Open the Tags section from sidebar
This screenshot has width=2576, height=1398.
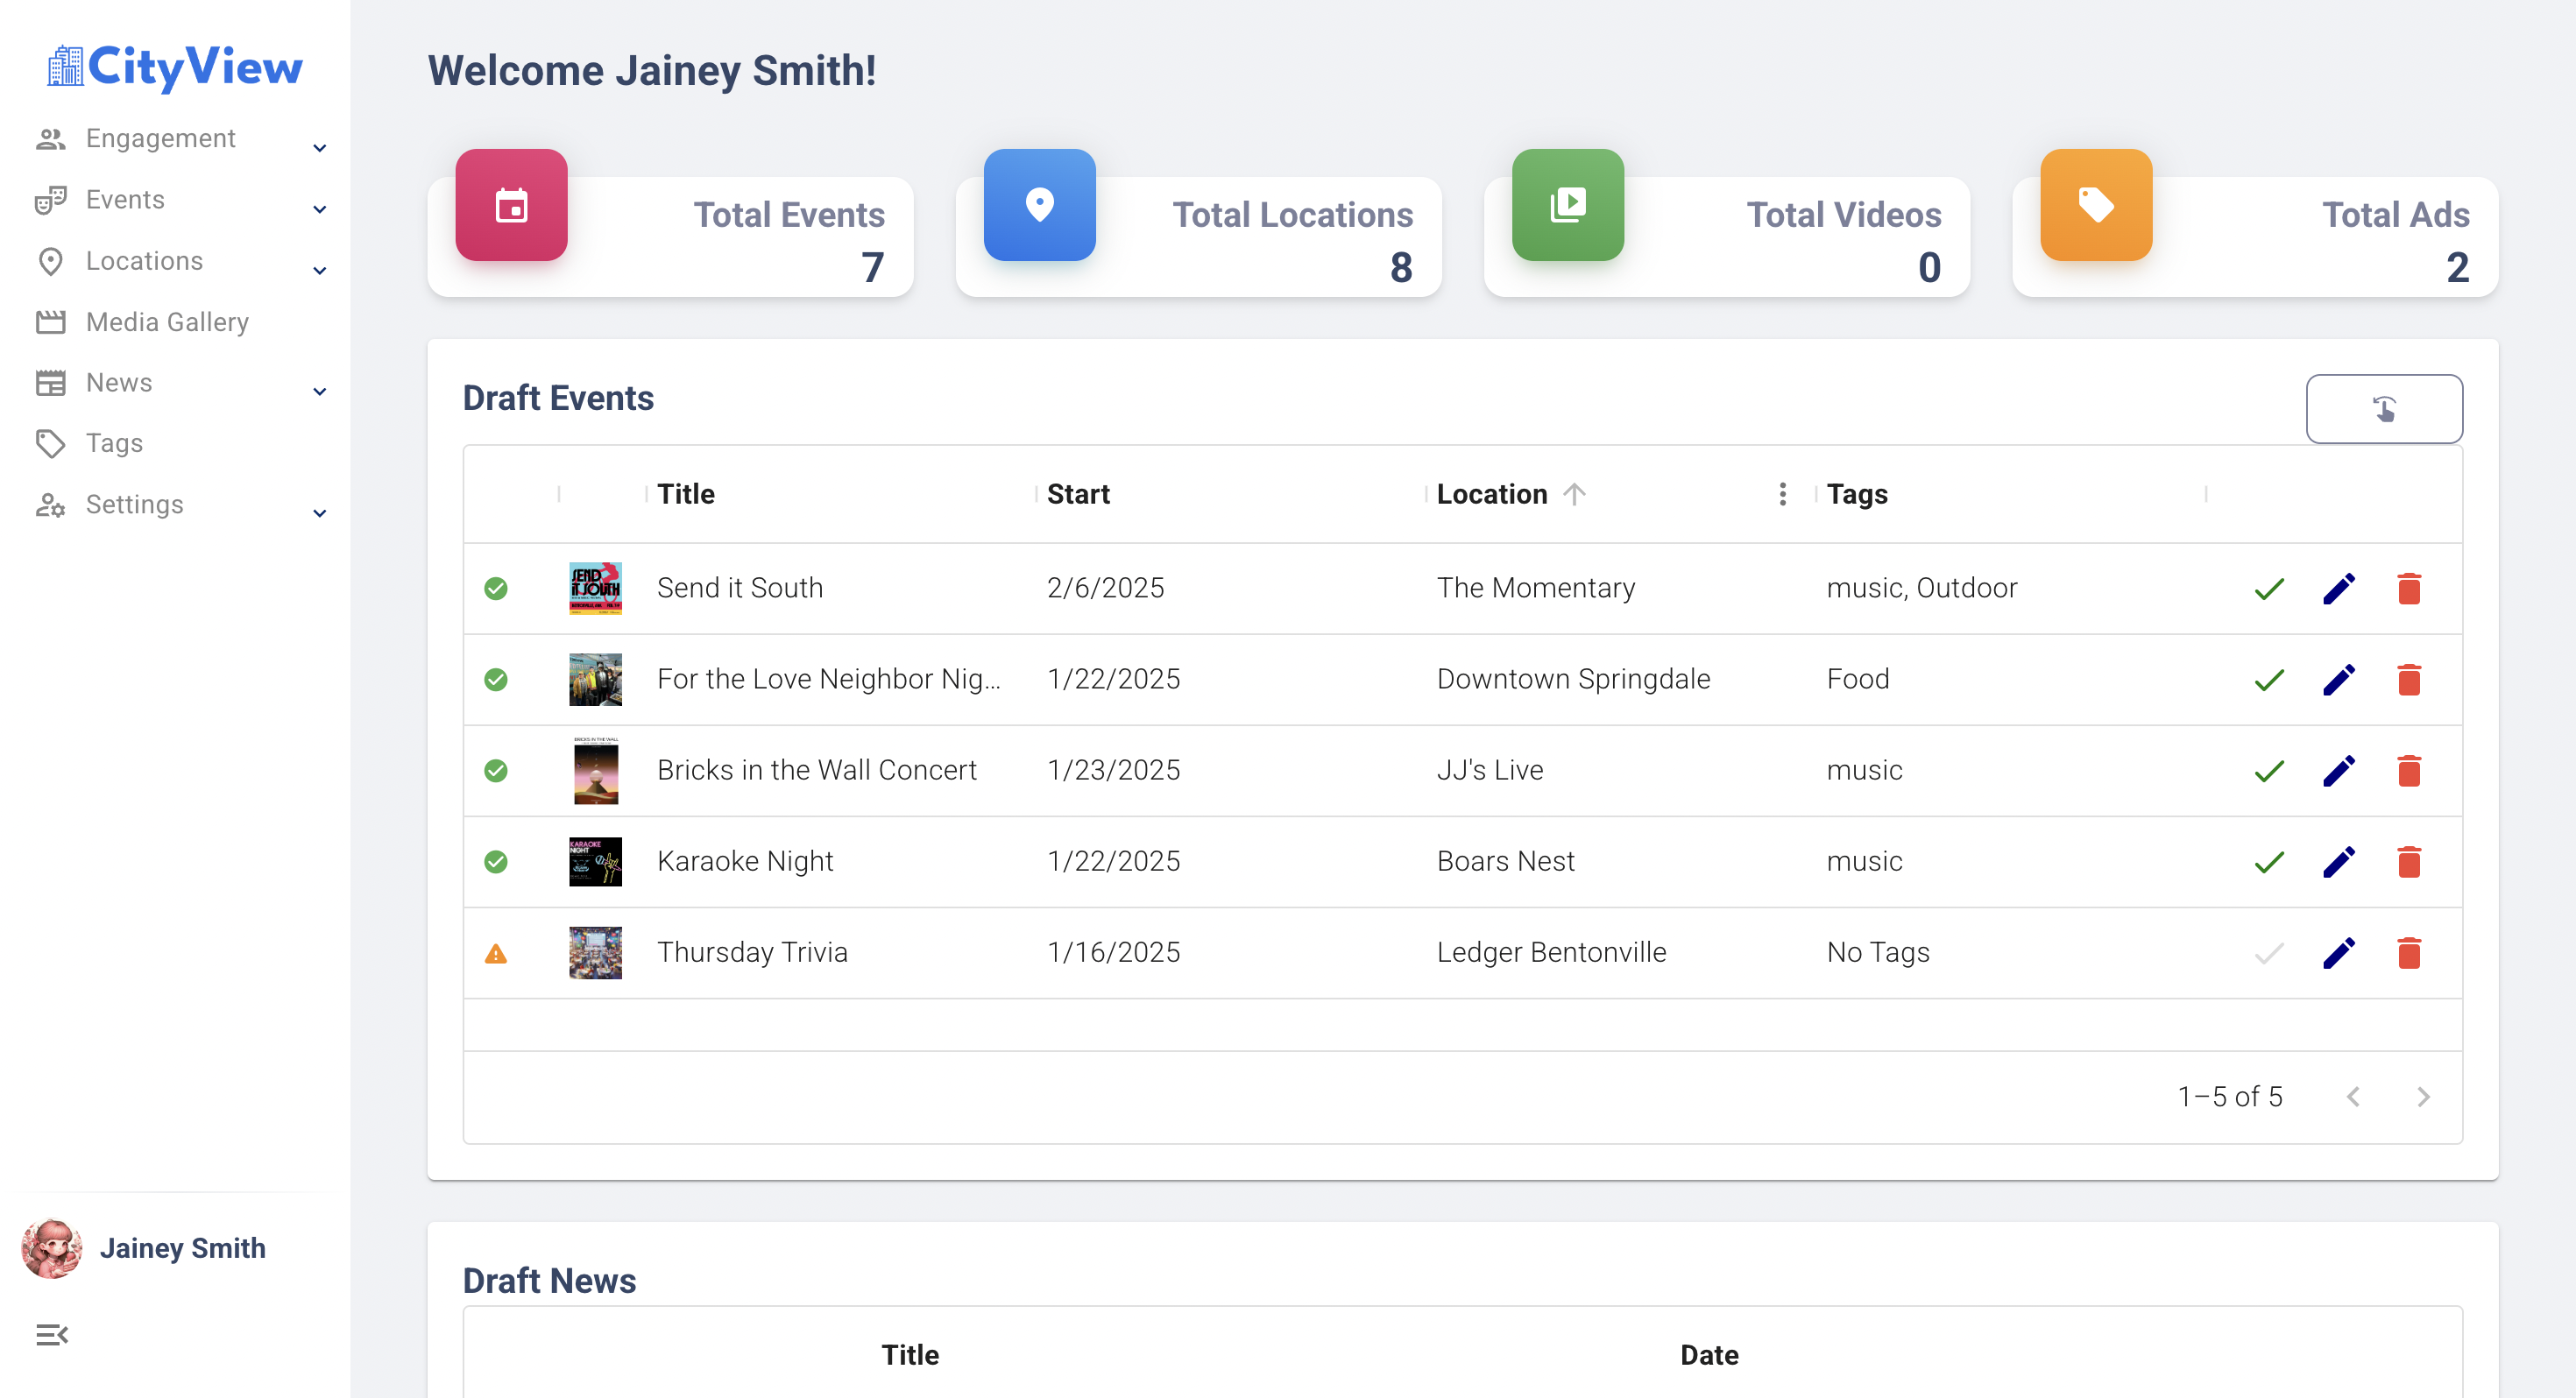coord(112,443)
